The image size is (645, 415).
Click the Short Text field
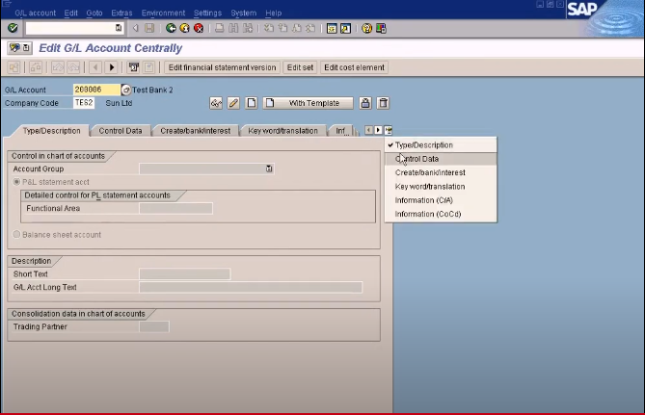185,274
